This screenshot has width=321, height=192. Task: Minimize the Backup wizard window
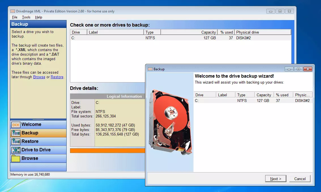point(289,69)
